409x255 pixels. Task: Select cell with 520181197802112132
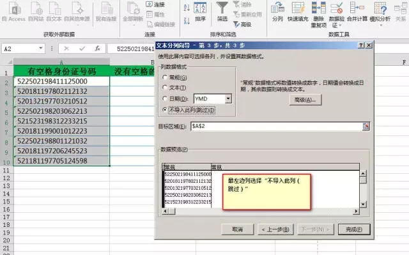[x=61, y=91]
